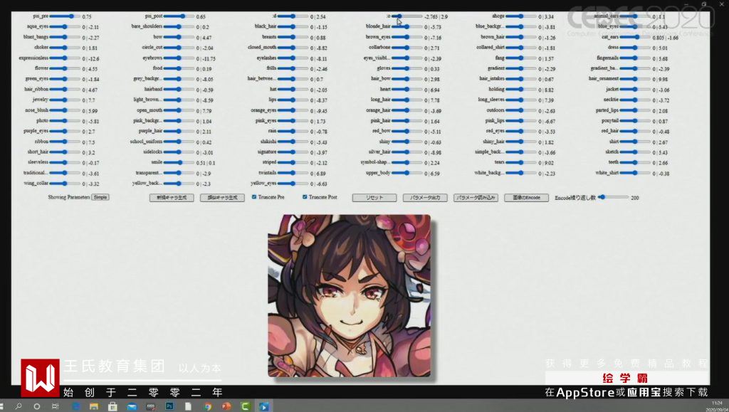Screen dimensions: 729x412
Task: Open File Explorer from taskbar
Action: coord(94,406)
